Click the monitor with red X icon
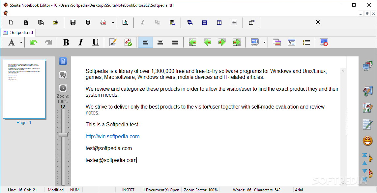 pyautogui.click(x=324, y=42)
